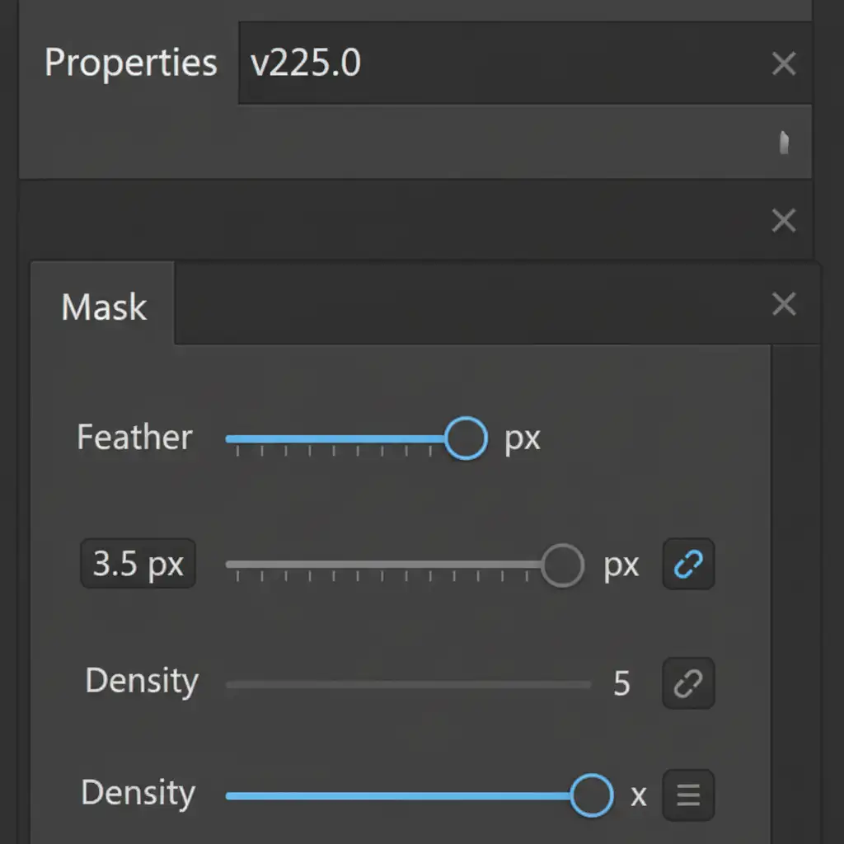Close the Mask panel with its X icon
Viewport: 844px width, 844px height.
[784, 304]
